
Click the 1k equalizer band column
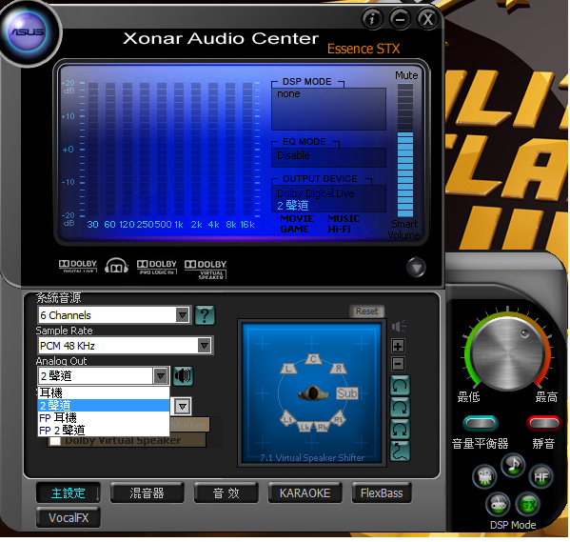coord(179,150)
